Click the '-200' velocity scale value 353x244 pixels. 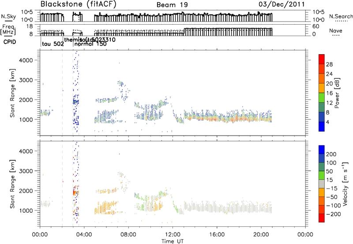click(x=333, y=214)
